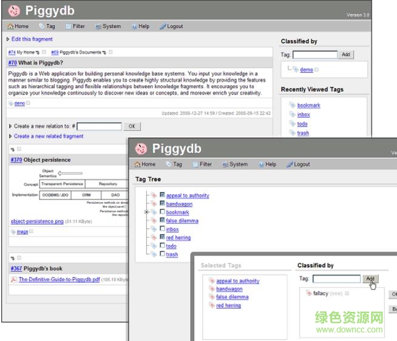Click the Piggydb pig logo in back window

click(x=14, y=11)
